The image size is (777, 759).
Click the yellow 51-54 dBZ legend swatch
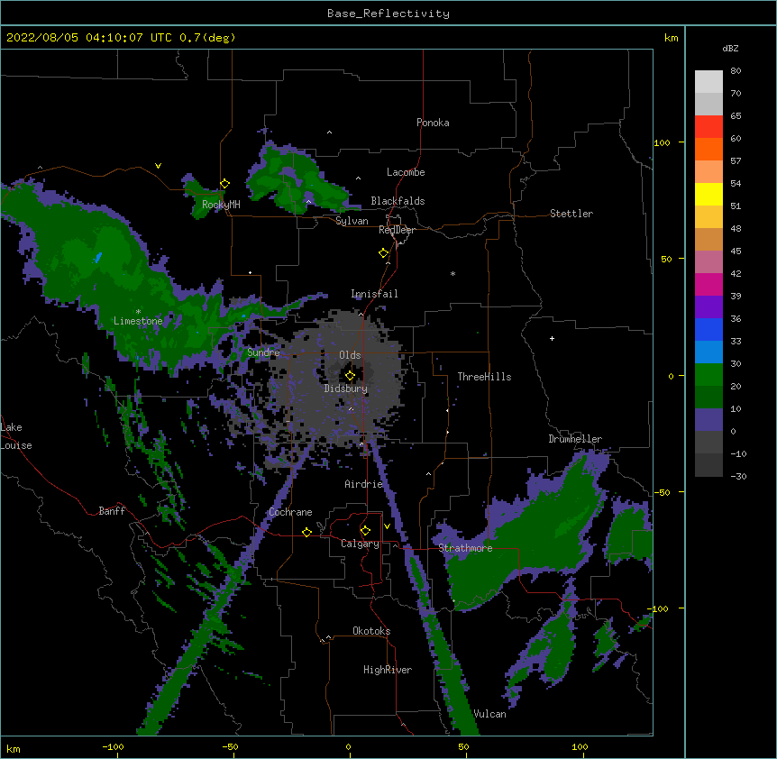pyautogui.click(x=708, y=194)
